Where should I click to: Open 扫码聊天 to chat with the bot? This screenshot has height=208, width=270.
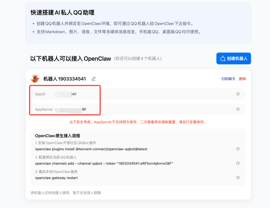[228, 78]
